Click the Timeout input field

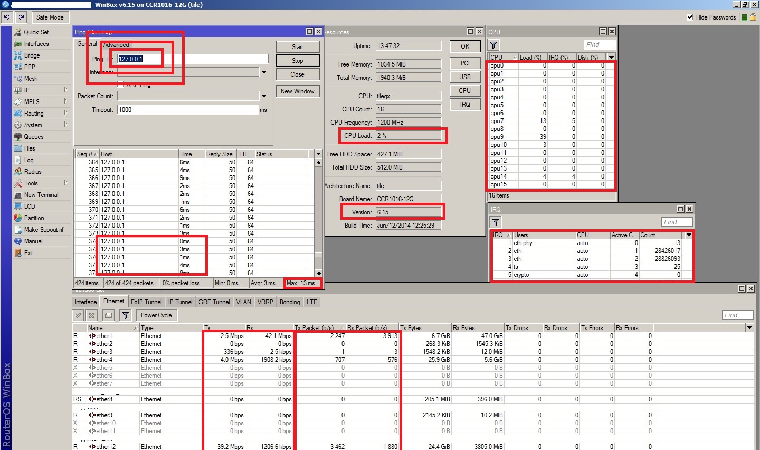187,110
